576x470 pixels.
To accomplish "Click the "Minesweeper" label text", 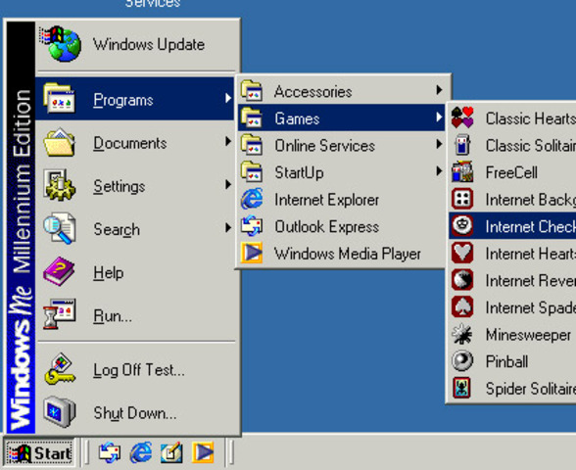I will (528, 335).
